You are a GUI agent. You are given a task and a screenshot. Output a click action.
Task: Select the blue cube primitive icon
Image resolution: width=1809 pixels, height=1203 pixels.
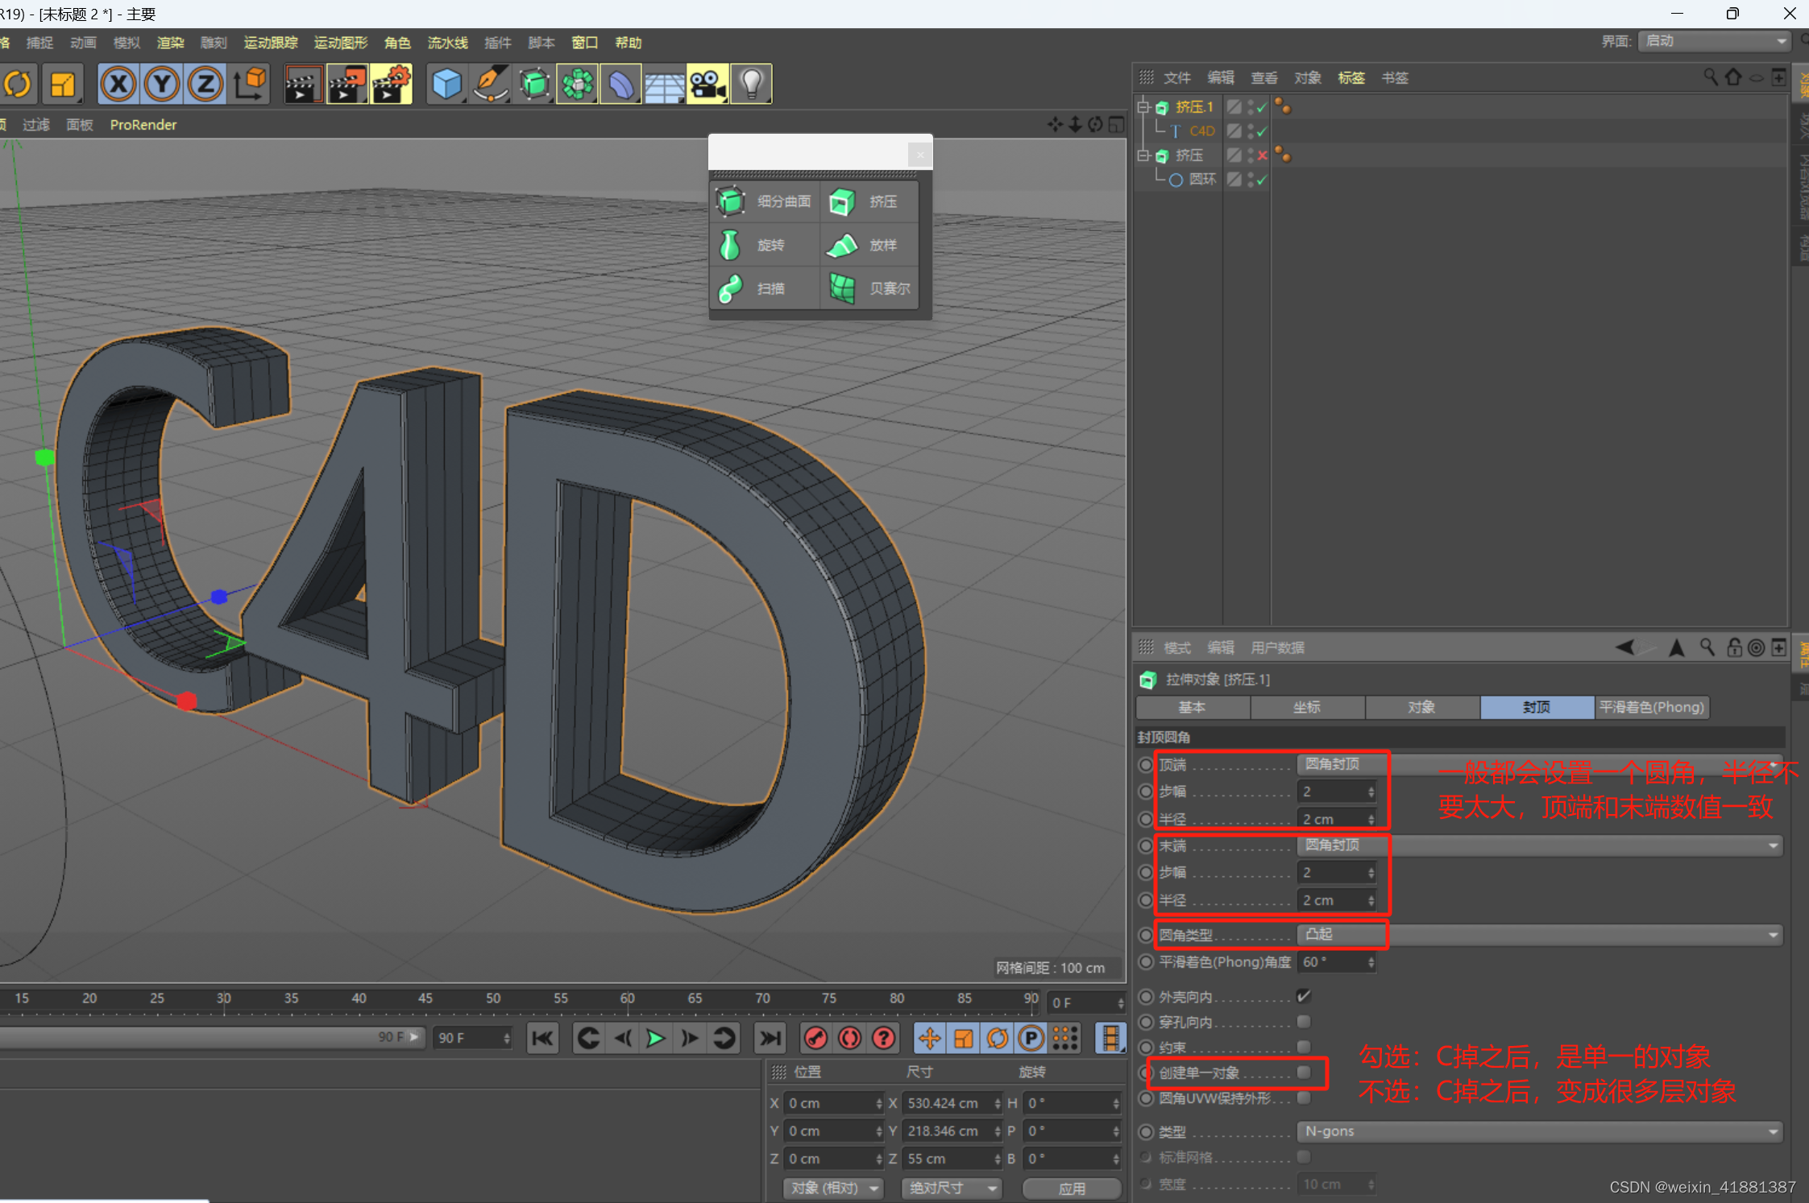tap(446, 83)
